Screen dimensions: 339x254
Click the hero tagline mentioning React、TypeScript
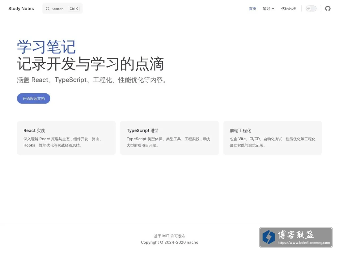(x=93, y=80)
